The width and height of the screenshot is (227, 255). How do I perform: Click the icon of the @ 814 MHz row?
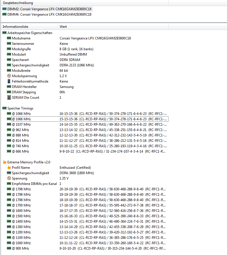9,140
